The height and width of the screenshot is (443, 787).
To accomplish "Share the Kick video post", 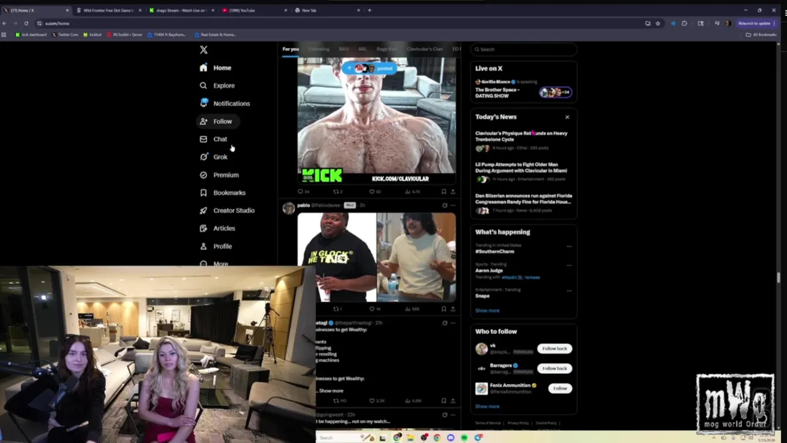I will point(453,191).
